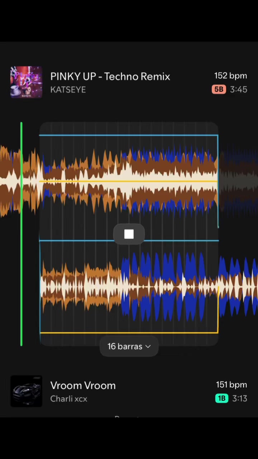Click the KATSEYE artist name
The image size is (258, 459).
click(x=68, y=90)
